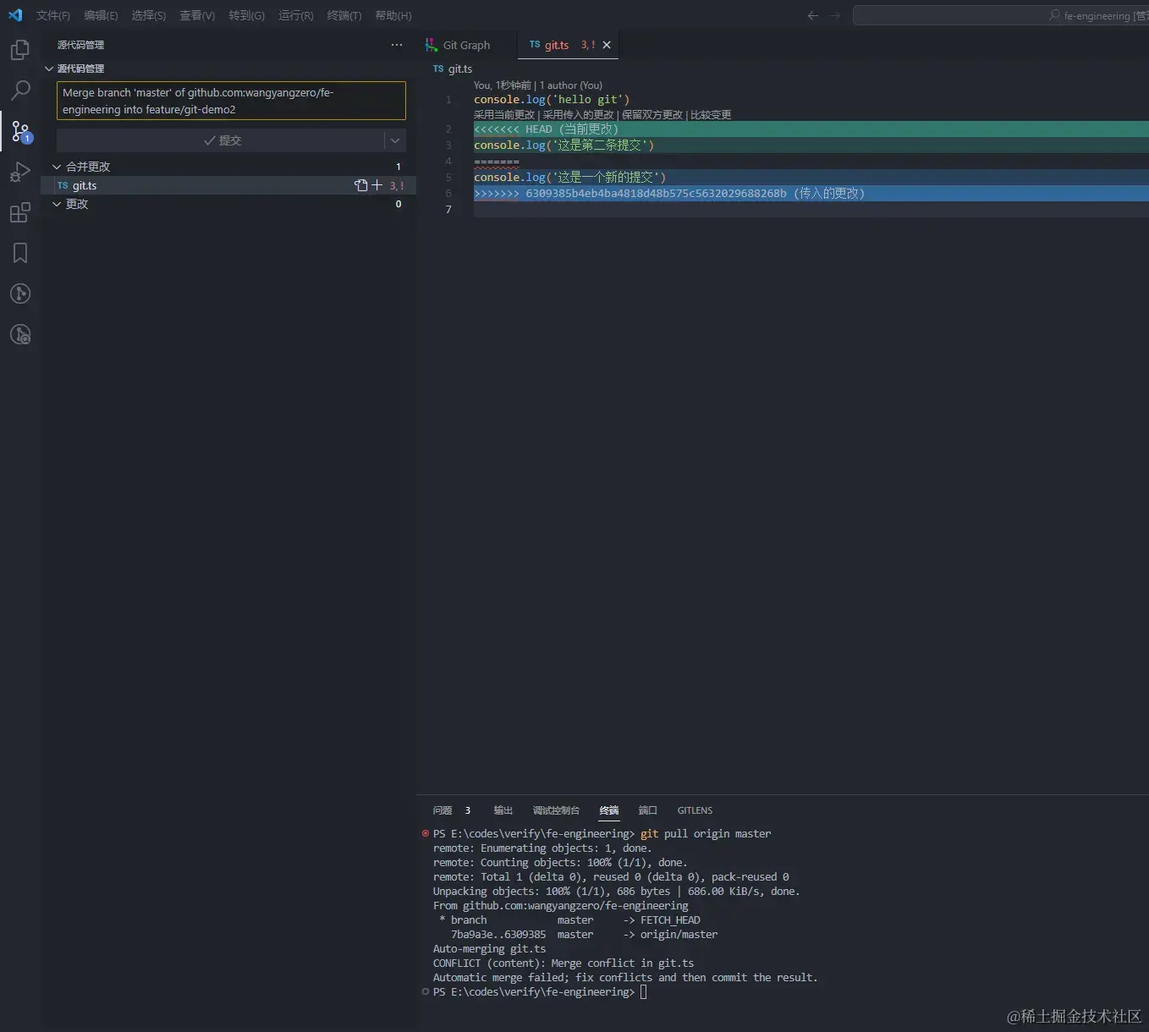The height and width of the screenshot is (1032, 1149).
Task: Open the 终端(T) menu
Action: pyautogui.click(x=344, y=15)
